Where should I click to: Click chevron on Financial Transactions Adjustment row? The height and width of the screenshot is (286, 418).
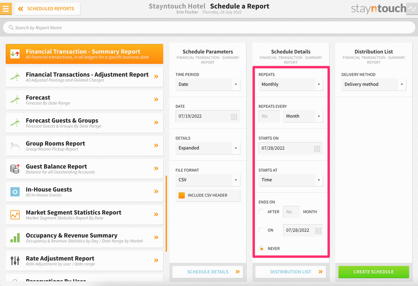(156, 77)
